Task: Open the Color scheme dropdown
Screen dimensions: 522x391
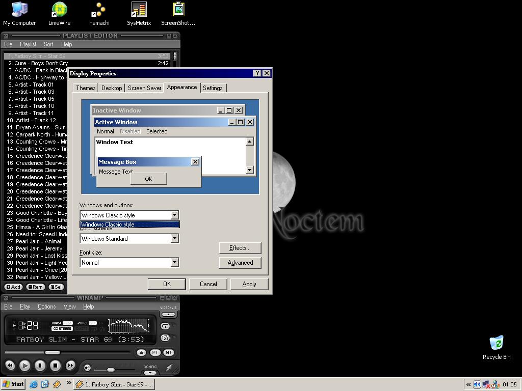Action: click(x=174, y=238)
